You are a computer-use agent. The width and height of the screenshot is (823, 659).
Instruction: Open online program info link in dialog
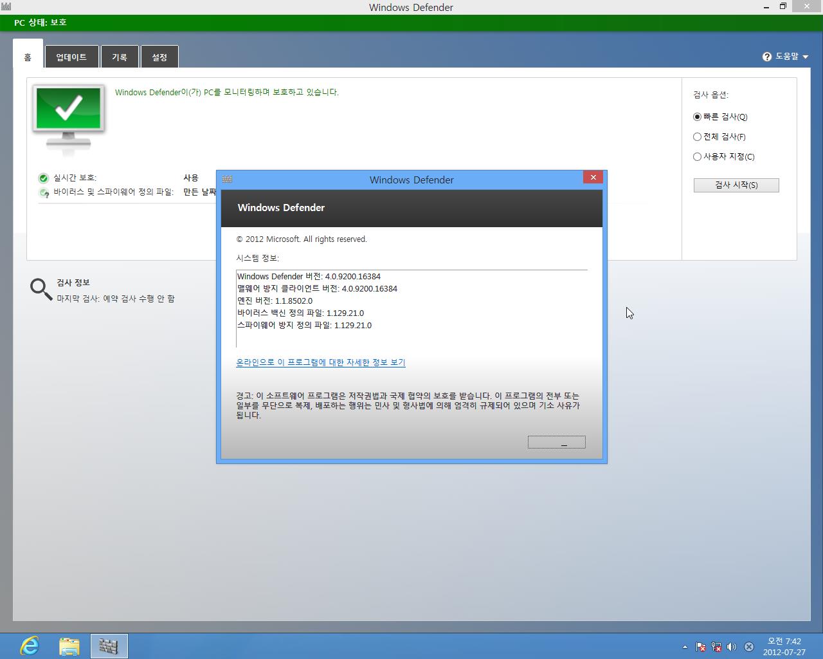point(321,362)
